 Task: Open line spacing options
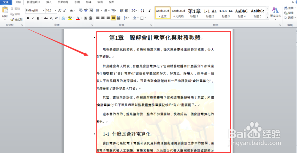pyautogui.click(x=125, y=18)
